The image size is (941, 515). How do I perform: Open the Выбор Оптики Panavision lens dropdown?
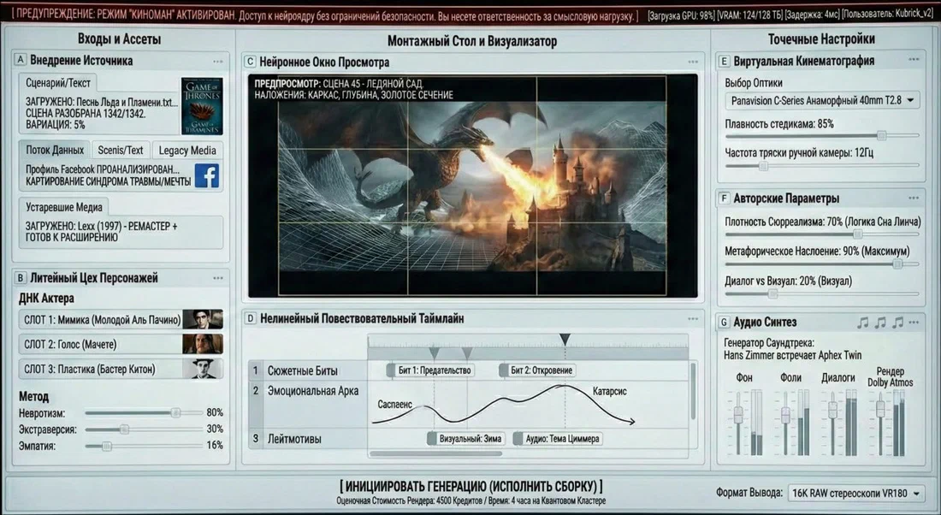pyautogui.click(x=821, y=100)
